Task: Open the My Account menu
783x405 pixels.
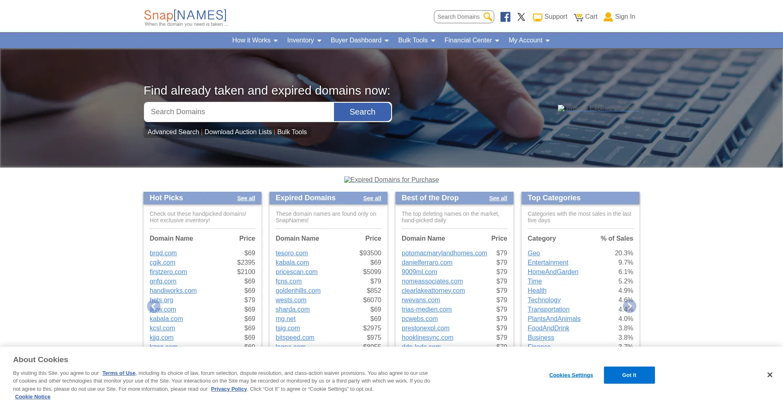Action: click(x=529, y=40)
